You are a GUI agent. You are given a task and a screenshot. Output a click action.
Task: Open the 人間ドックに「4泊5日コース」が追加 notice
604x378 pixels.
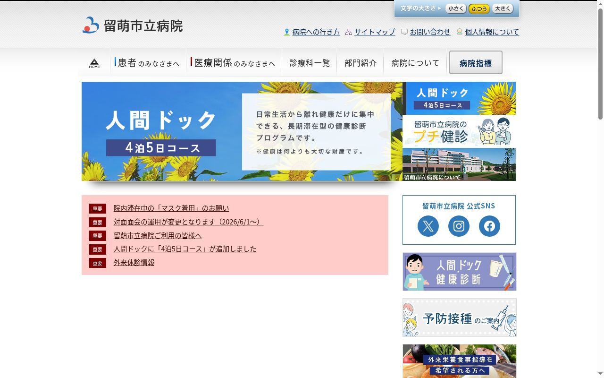click(185, 249)
